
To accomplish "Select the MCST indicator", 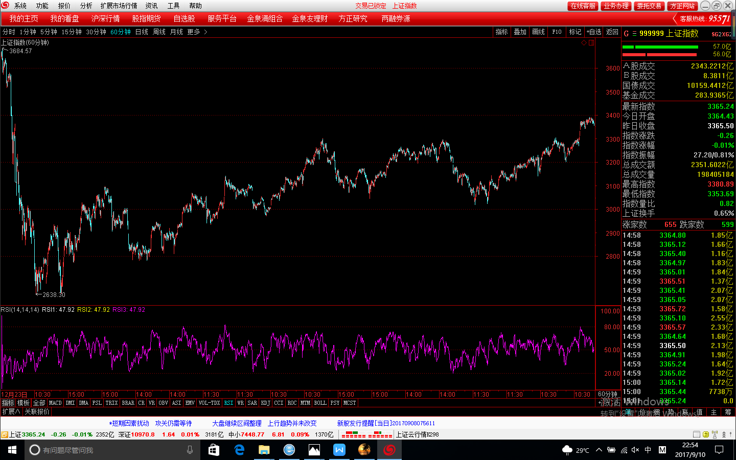I will point(350,403).
